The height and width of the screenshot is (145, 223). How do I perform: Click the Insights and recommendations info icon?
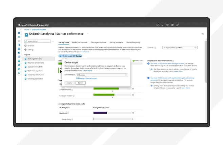click(x=173, y=61)
